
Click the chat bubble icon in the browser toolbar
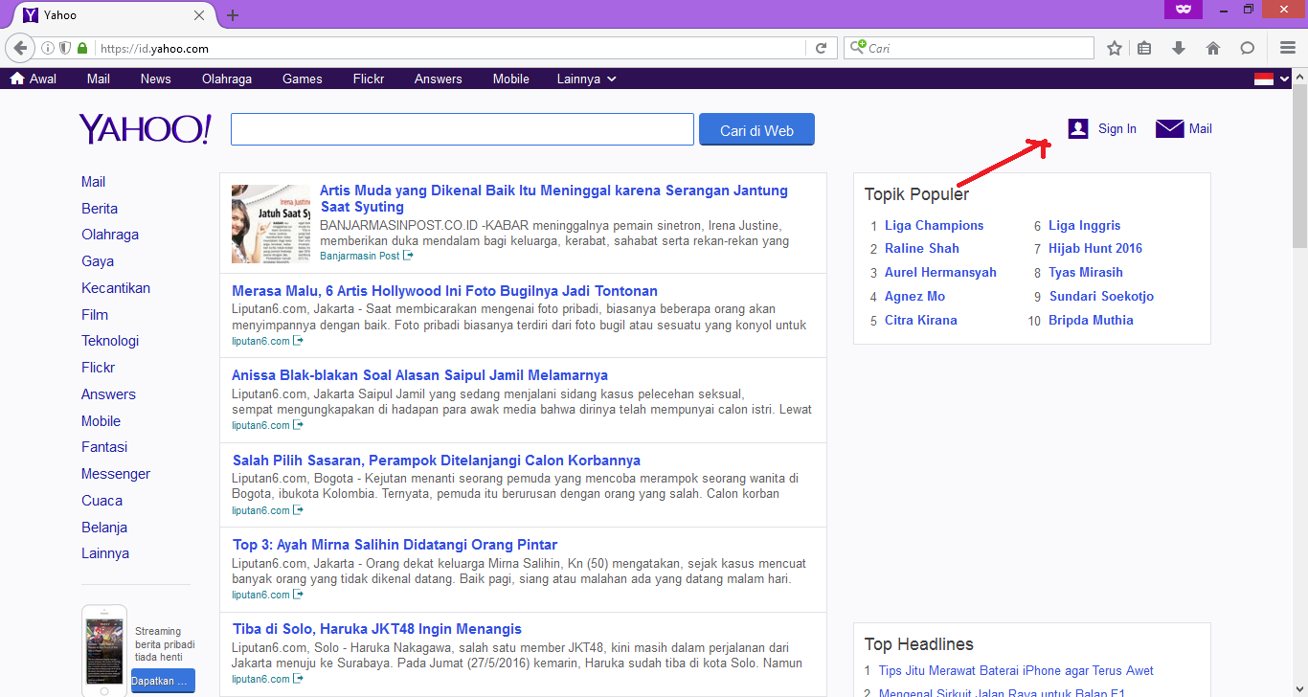(x=1247, y=48)
